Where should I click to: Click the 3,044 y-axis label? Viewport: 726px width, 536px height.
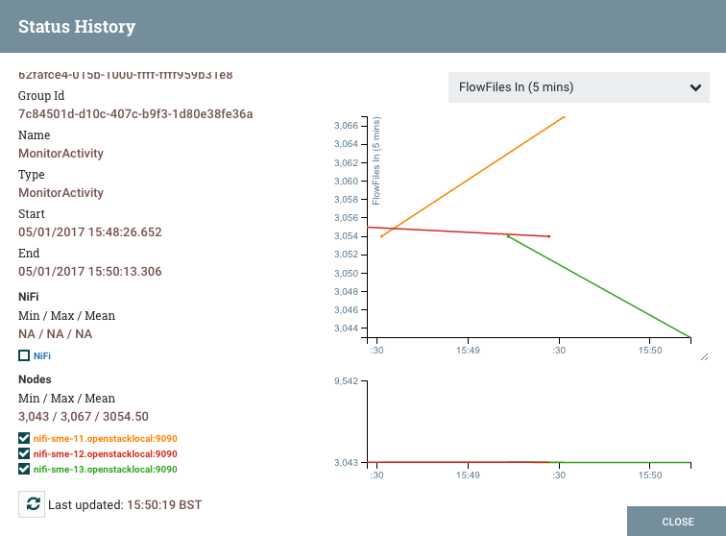[x=346, y=329]
